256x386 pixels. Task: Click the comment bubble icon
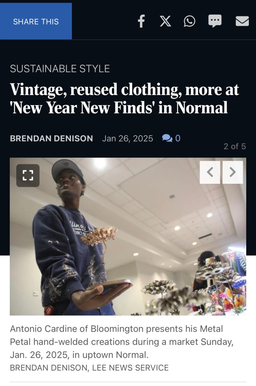pyautogui.click(x=167, y=138)
